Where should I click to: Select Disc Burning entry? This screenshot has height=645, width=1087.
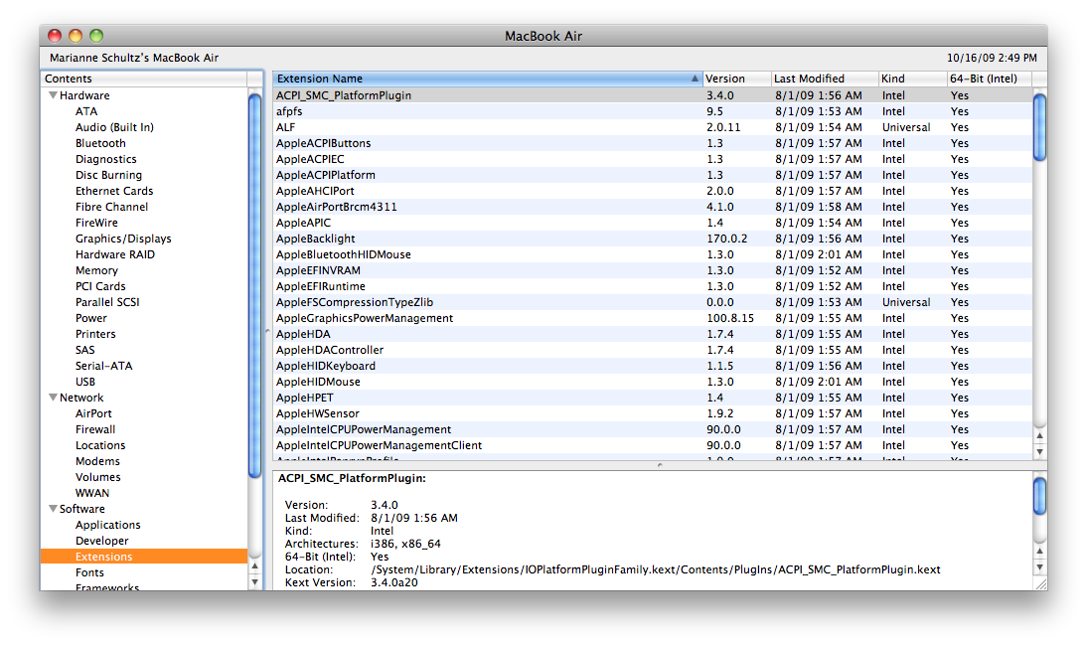point(109,176)
